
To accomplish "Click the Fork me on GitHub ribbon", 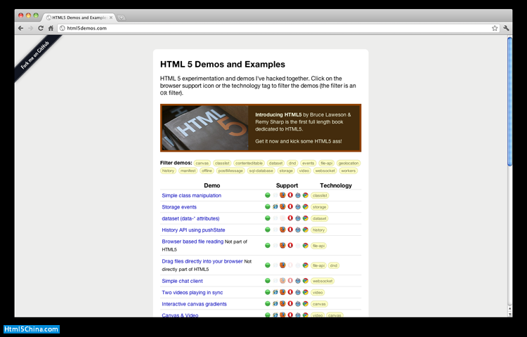I will click(35, 55).
